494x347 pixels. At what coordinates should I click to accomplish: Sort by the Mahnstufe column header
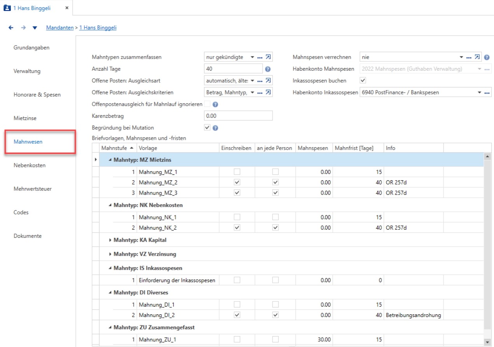coord(118,148)
